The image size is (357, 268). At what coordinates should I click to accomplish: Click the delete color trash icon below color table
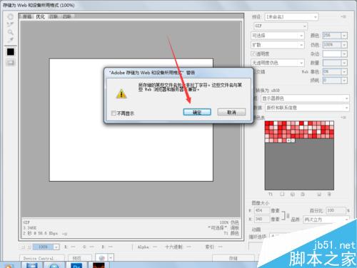[x=329, y=195]
